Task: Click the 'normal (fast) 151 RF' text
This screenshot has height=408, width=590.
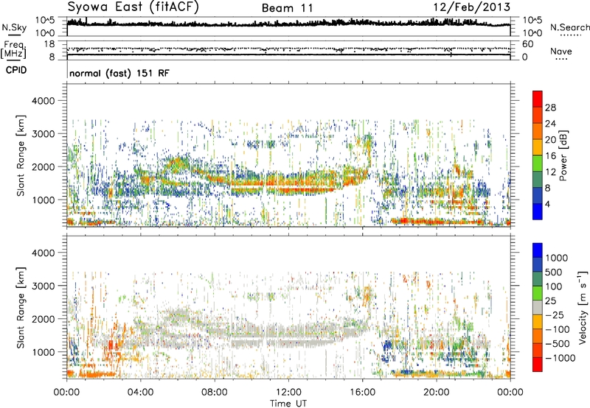Action: click(119, 73)
